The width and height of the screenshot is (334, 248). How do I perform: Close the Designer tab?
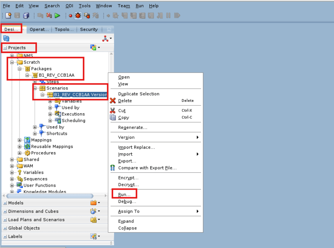click(24, 29)
